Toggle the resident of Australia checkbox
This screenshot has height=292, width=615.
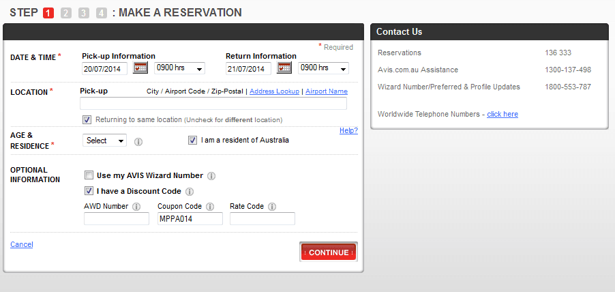pos(192,141)
